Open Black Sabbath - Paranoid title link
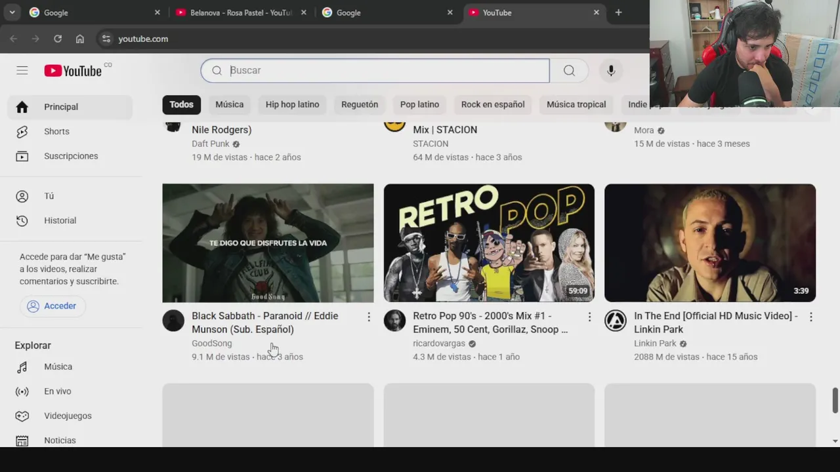The image size is (840, 472). 265,323
